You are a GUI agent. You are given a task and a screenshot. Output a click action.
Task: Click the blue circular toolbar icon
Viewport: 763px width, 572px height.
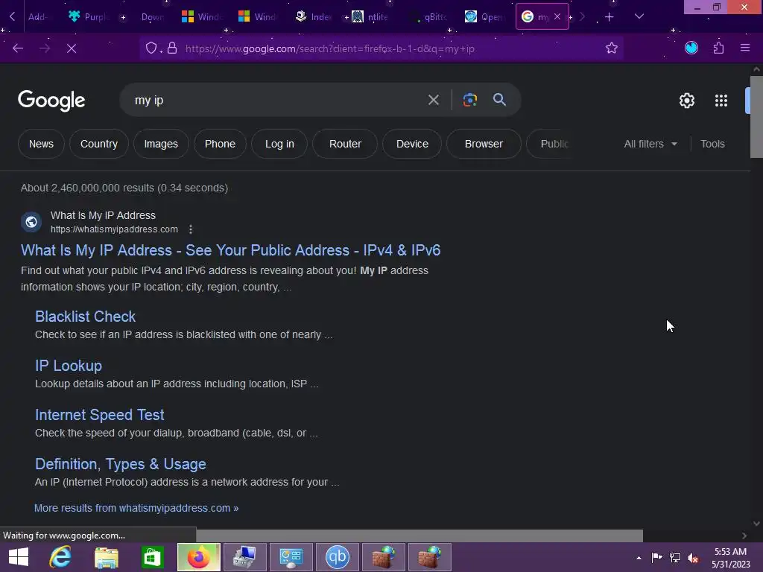point(691,48)
